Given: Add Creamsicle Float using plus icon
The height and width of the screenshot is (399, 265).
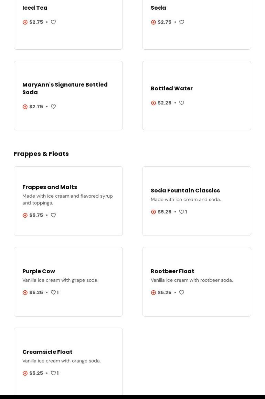Looking at the screenshot, I should pos(25,373).
